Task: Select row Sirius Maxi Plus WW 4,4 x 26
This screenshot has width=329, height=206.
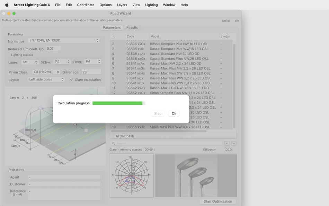Action: pos(171,127)
